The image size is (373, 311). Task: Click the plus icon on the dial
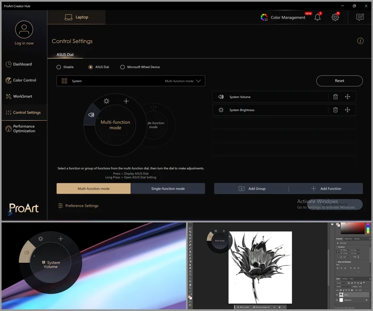pos(126,101)
